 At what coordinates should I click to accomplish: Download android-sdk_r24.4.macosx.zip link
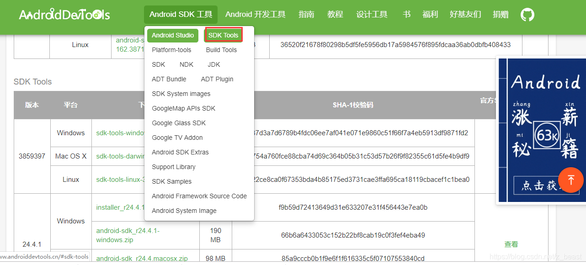(x=142, y=259)
